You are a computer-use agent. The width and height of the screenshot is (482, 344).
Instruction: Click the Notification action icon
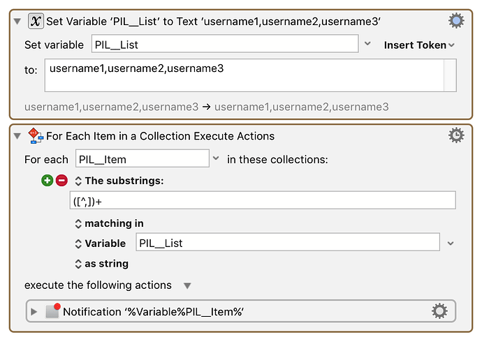52,311
